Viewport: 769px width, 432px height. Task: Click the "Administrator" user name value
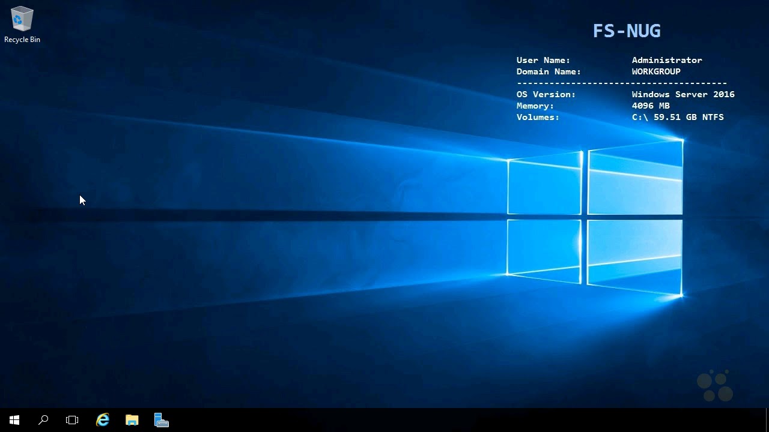coord(667,60)
